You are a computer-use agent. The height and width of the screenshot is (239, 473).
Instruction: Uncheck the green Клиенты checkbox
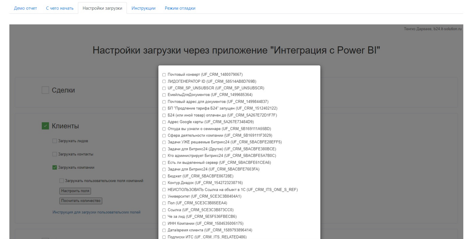coord(45,126)
